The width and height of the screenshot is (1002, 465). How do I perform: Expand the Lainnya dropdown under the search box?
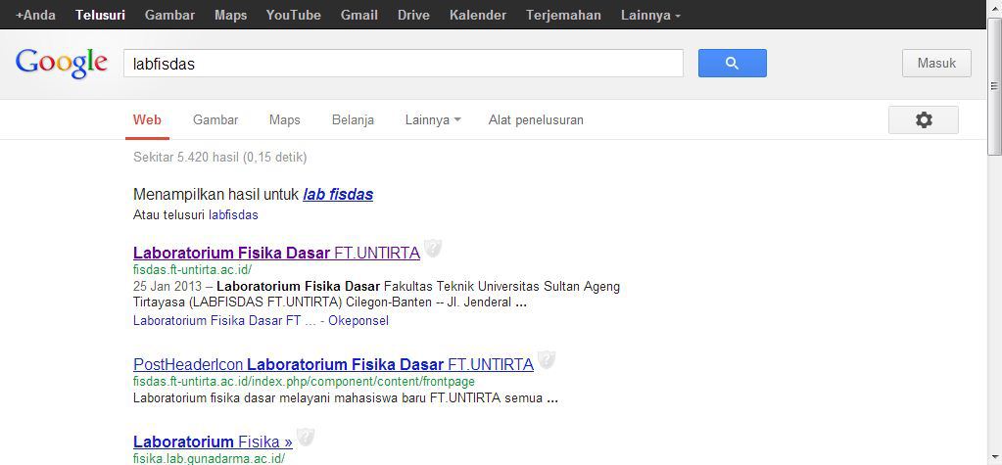tap(433, 120)
